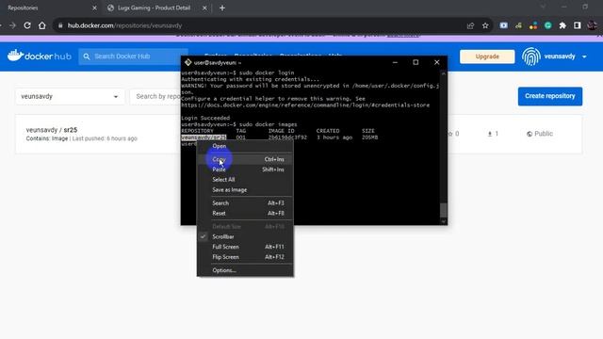Click the Upgrade button
The width and height of the screenshot is (603, 339).
pyautogui.click(x=487, y=56)
